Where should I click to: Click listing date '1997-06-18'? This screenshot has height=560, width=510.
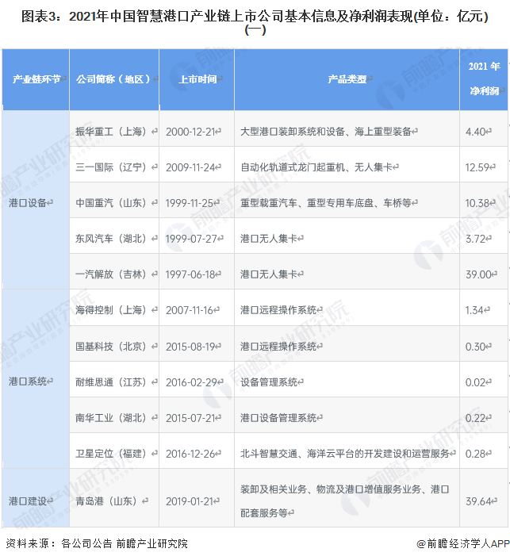pyautogui.click(x=190, y=274)
